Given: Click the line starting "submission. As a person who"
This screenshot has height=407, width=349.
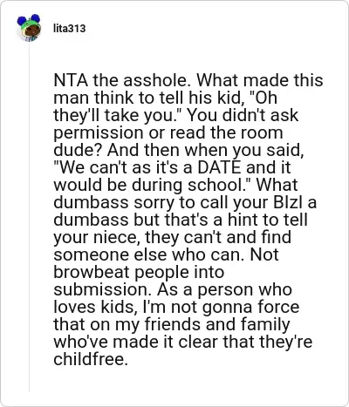Looking at the screenshot, I should (x=173, y=289).
